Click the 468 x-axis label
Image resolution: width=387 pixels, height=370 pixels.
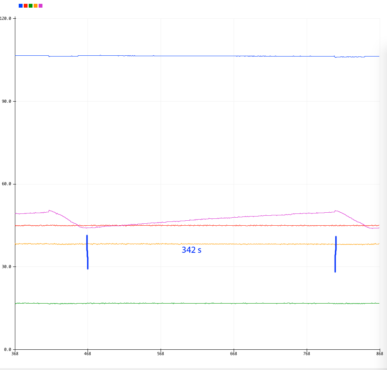(x=88, y=354)
